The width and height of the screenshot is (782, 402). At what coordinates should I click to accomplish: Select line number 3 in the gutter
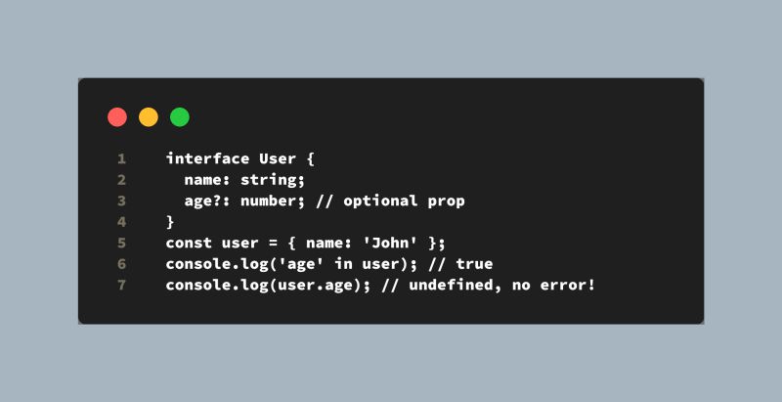click(x=121, y=201)
